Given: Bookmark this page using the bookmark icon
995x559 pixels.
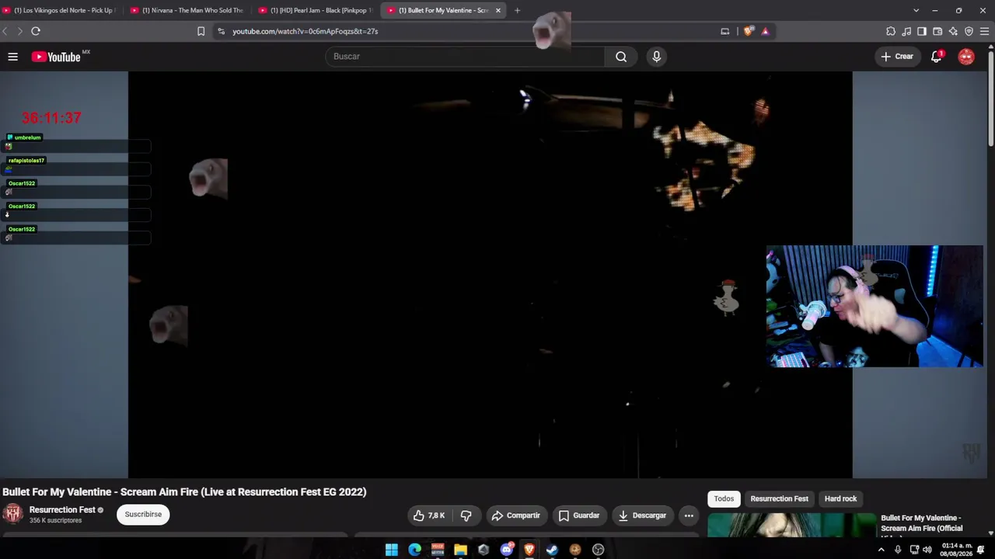Looking at the screenshot, I should tap(201, 31).
